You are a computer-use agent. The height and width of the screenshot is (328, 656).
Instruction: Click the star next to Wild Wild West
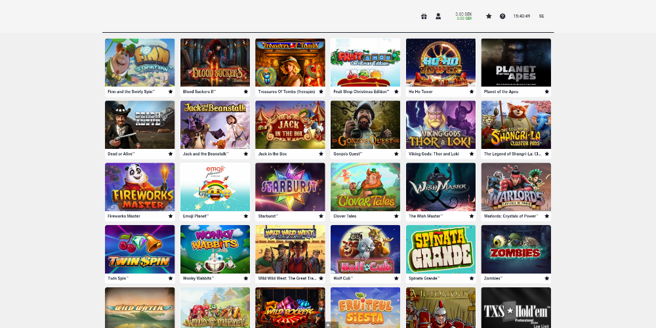321,278
